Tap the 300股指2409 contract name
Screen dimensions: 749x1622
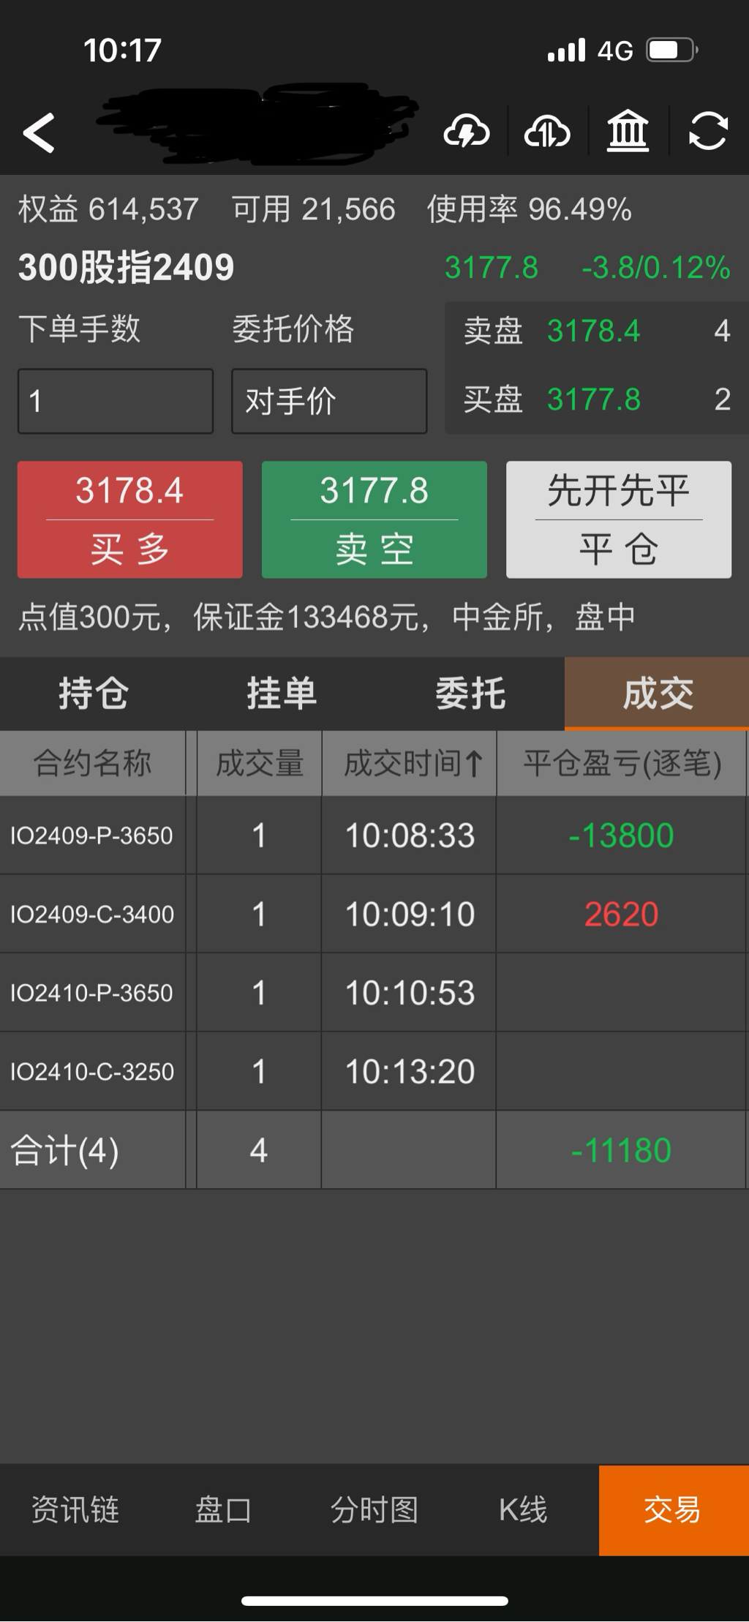[126, 267]
